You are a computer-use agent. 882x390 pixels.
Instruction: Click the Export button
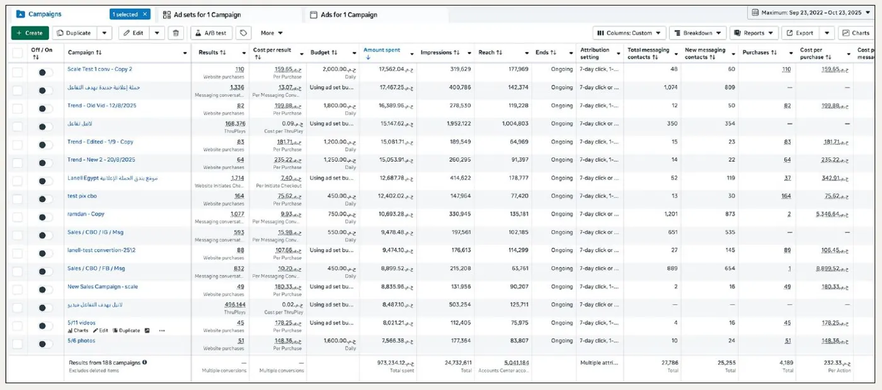tap(800, 33)
